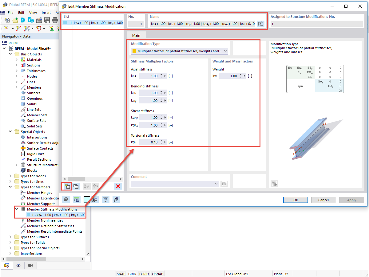Open the unit settings with fx-eye icon
The width and height of the screenshot is (369, 277).
click(116, 199)
